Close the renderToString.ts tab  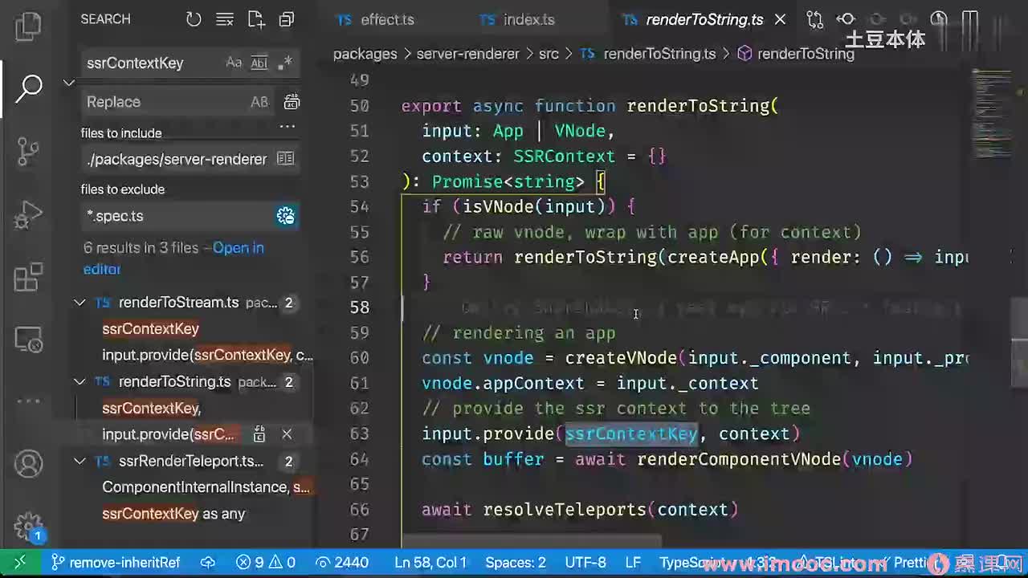[780, 19]
